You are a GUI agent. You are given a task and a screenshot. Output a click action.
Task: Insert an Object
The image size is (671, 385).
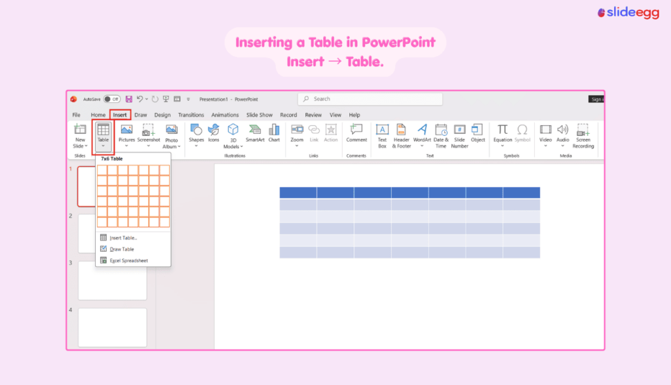478,133
